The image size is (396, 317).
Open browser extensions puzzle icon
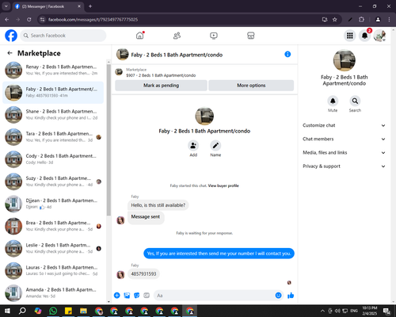[361, 20]
